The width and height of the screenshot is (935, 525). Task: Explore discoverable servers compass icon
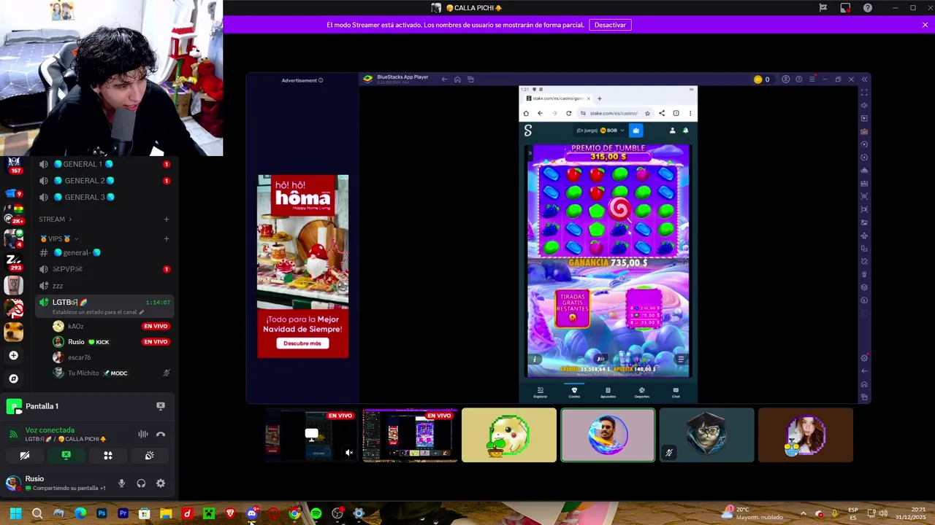click(13, 378)
